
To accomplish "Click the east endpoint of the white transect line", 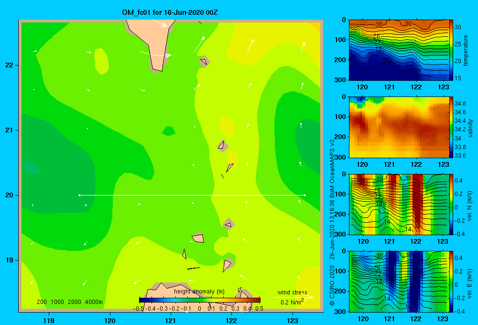I will (305, 195).
